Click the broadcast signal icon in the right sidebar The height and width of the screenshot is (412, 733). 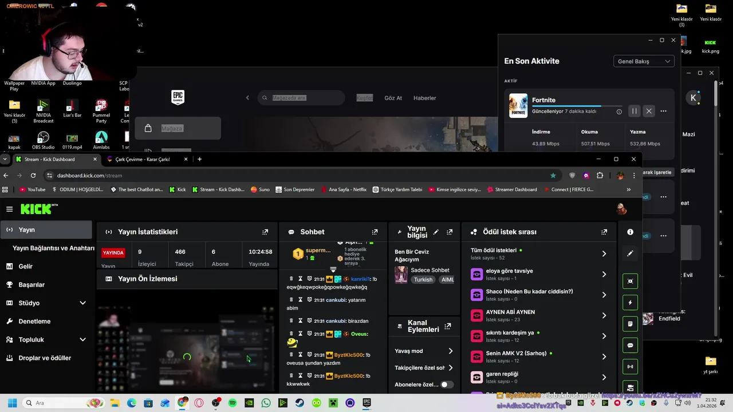click(630, 367)
